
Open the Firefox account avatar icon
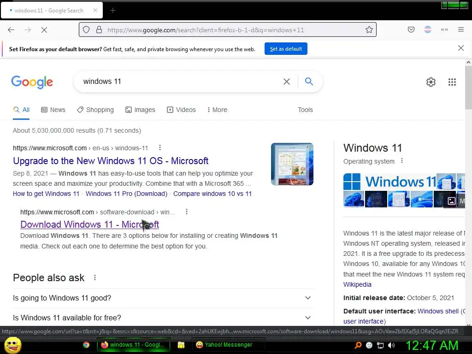pyautogui.click(x=428, y=29)
